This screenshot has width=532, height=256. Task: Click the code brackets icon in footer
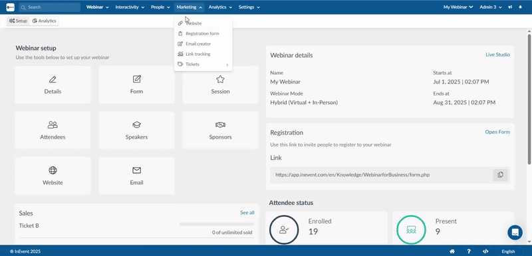click(x=485, y=251)
